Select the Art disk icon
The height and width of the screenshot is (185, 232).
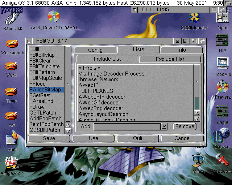click(11, 116)
